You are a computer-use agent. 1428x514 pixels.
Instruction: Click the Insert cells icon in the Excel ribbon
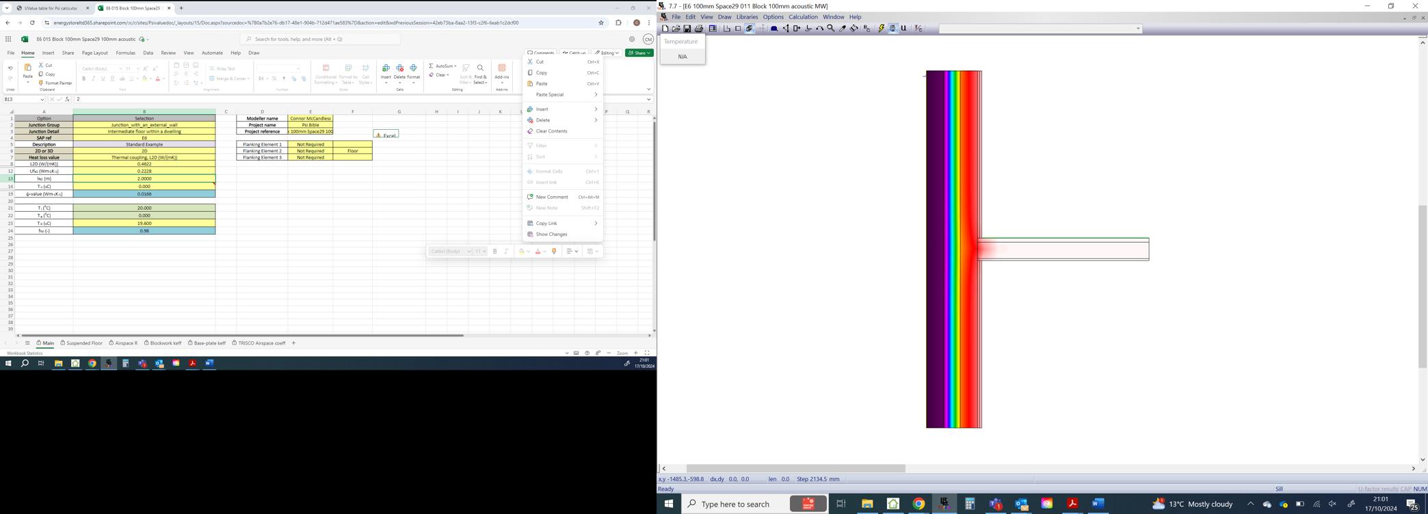[x=386, y=68]
